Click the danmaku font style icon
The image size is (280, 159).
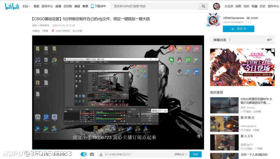point(101,154)
